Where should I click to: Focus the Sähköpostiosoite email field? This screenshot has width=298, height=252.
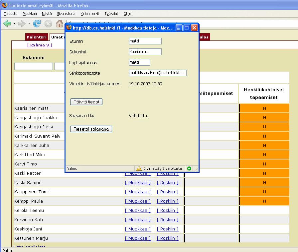click(158, 73)
